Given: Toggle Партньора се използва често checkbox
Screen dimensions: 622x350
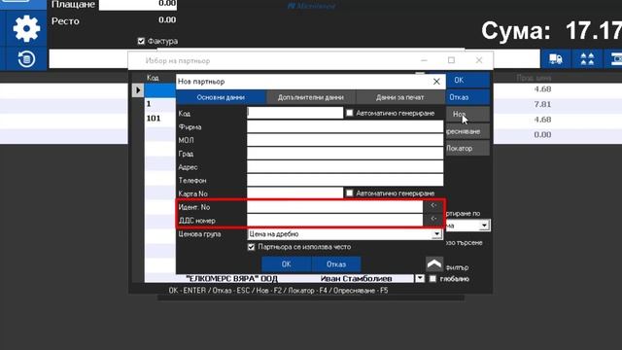Looking at the screenshot, I should [251, 247].
